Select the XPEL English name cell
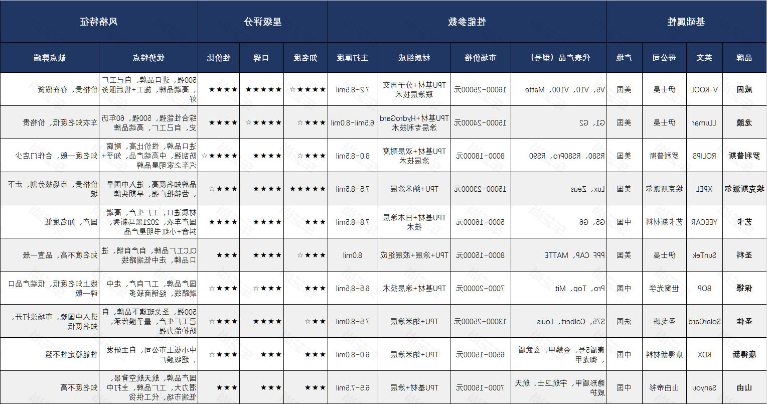Screen dimensions: 767x404 (x=705, y=189)
